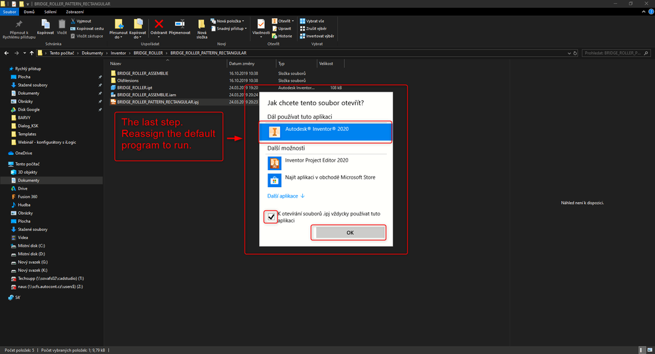
Task: Open Rychlý přístup in navigation pane
Action: (28, 69)
